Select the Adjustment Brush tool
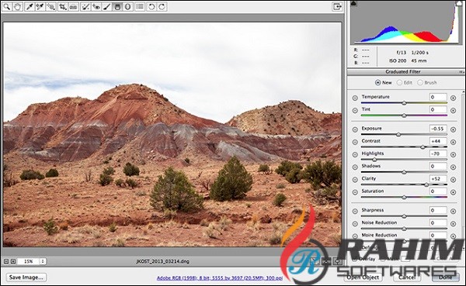The height and width of the screenshot is (286, 466). click(x=106, y=6)
